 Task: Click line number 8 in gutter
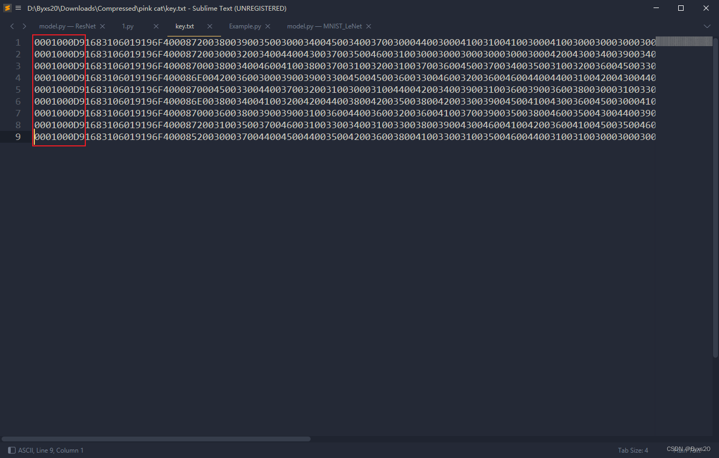coord(18,125)
